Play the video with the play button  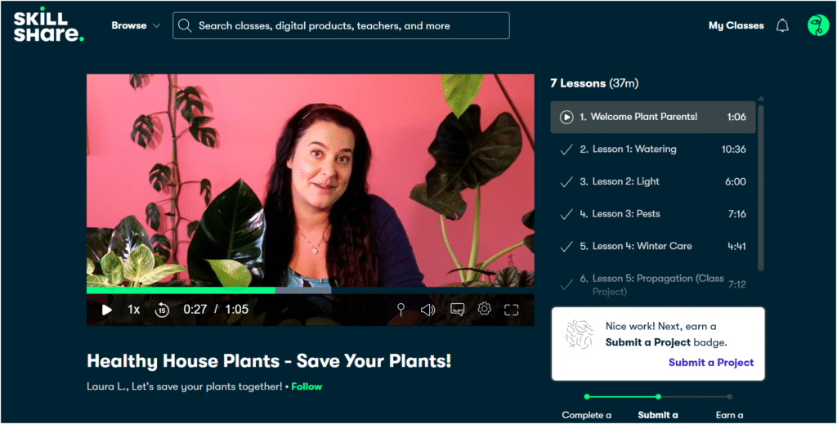(107, 310)
